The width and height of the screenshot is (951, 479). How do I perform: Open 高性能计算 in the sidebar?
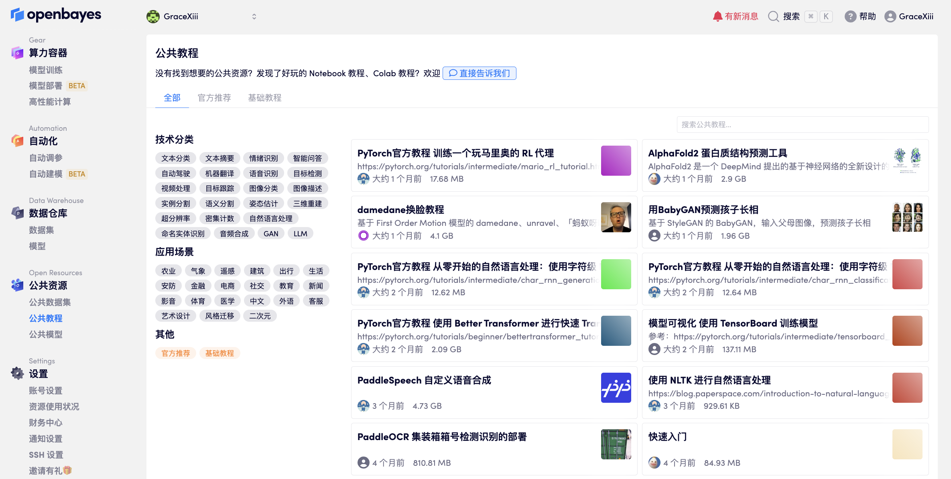tap(50, 102)
